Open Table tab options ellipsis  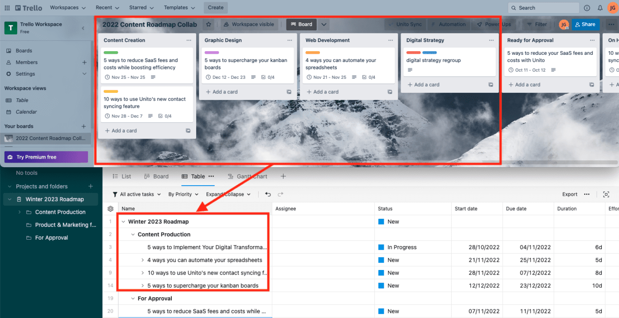tap(211, 177)
